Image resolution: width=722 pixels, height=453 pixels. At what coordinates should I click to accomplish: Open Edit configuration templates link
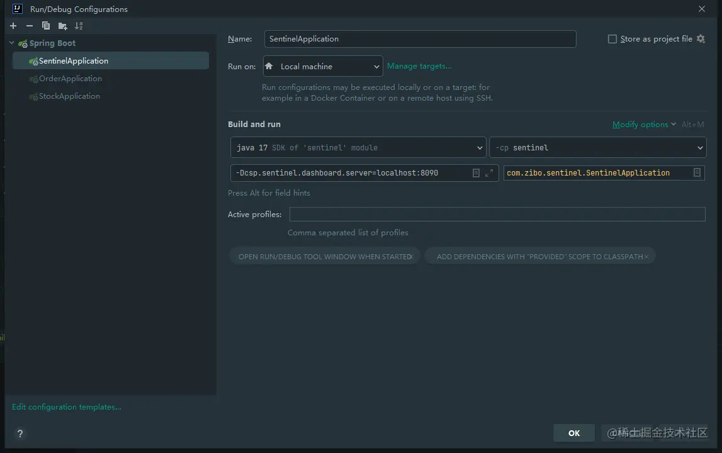point(67,407)
